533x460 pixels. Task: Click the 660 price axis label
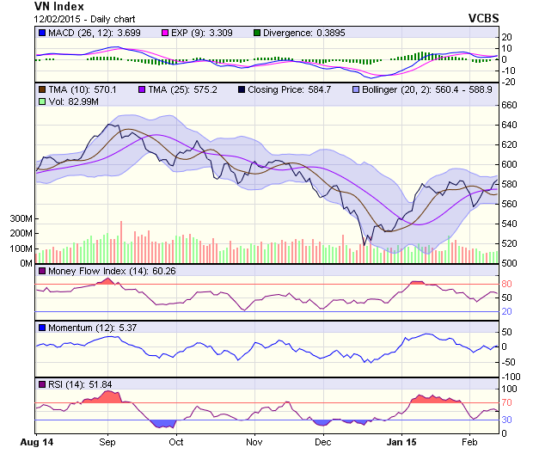pos(509,105)
